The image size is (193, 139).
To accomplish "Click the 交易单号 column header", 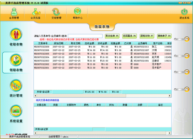I will click(43, 43).
